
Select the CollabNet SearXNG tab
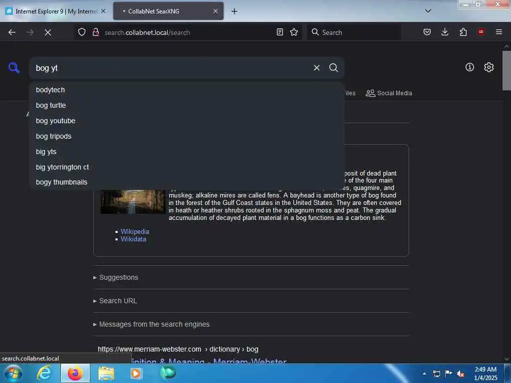[168, 11]
